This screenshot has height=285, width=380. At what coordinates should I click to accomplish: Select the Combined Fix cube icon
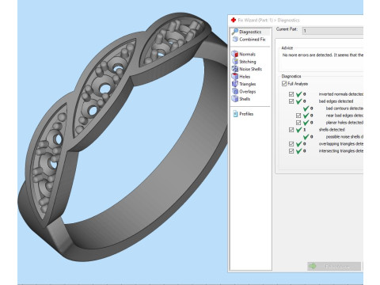pyautogui.click(x=235, y=40)
